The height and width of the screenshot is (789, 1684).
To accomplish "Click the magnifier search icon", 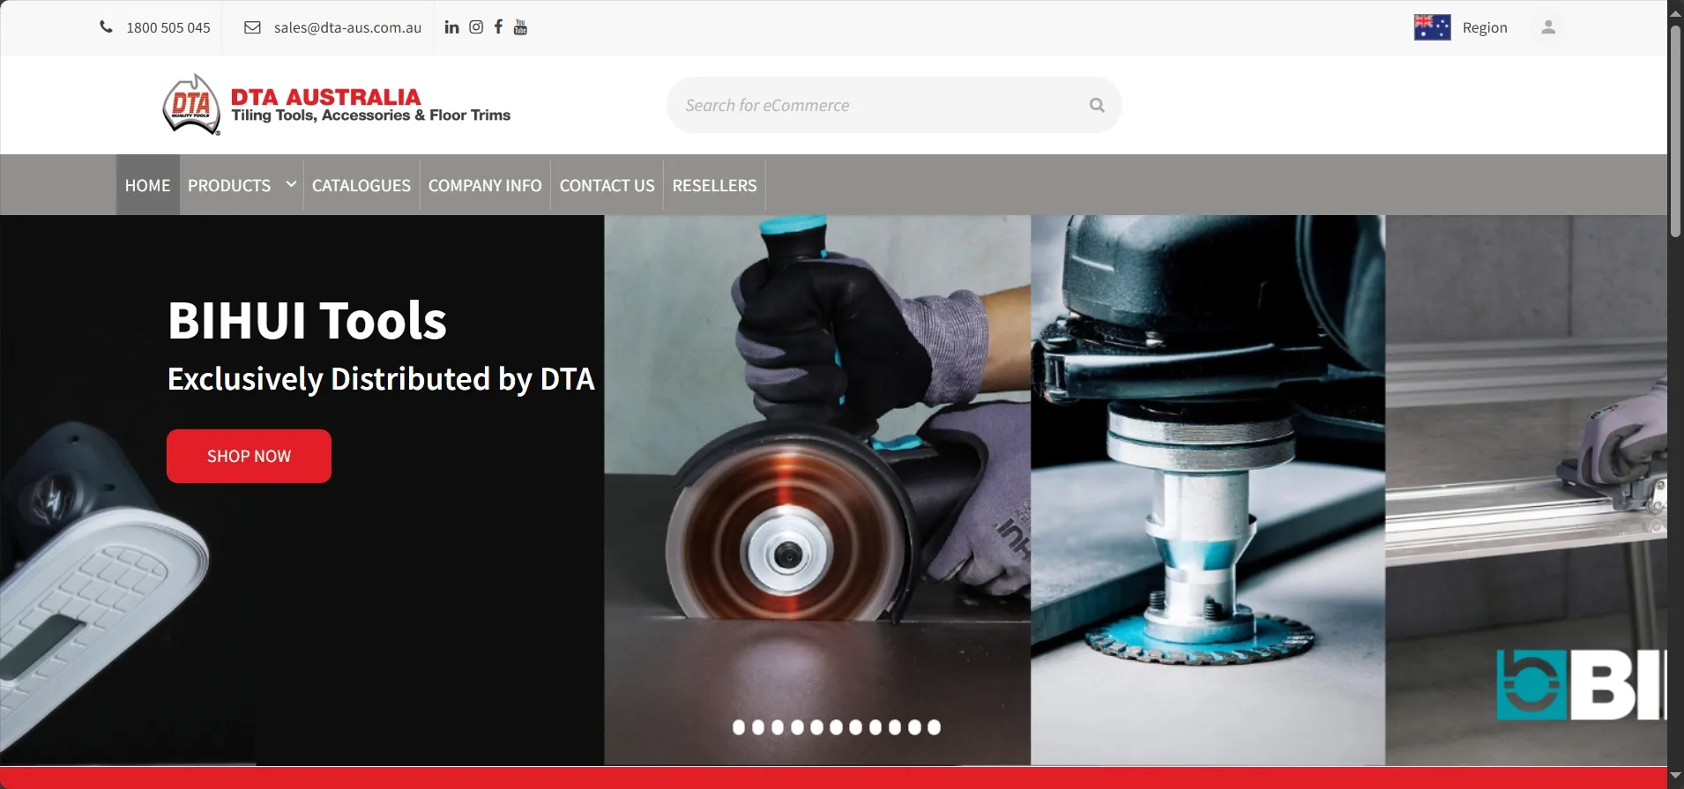I will tap(1097, 105).
